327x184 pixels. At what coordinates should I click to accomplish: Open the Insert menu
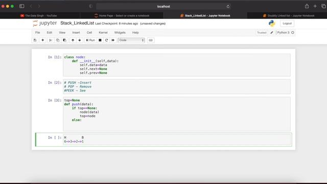click(x=76, y=33)
